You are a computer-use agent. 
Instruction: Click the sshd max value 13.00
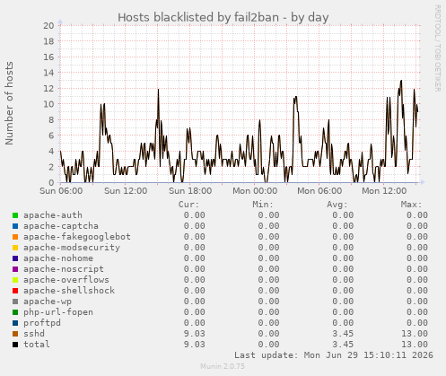click(x=415, y=334)
